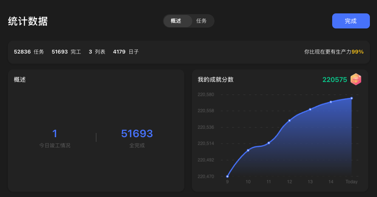Click the 99% productivity value
The width and height of the screenshot is (377, 197).
point(358,52)
